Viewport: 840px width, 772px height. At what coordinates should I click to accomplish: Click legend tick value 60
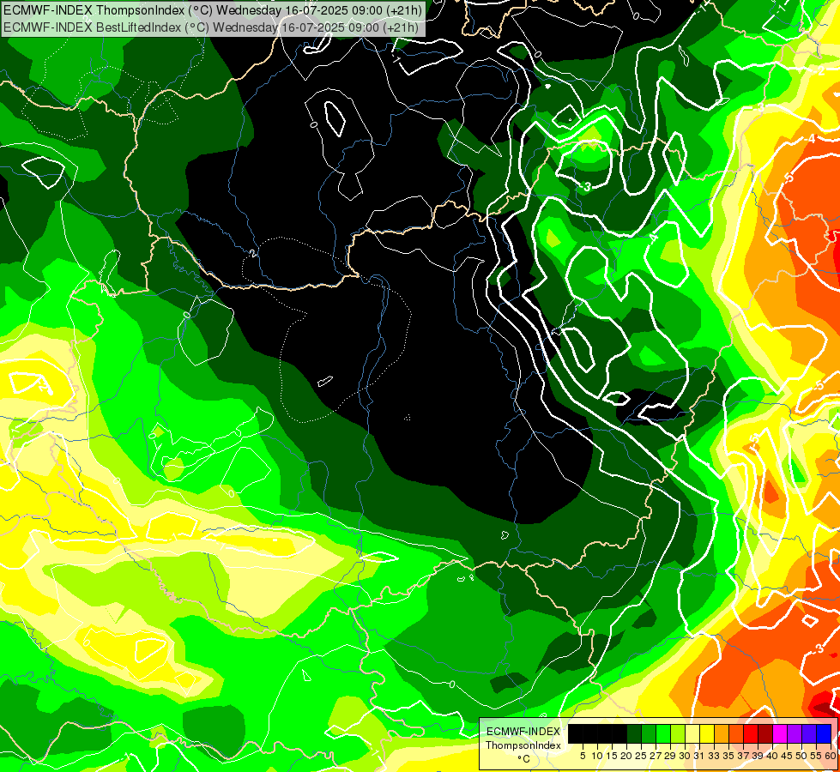click(831, 756)
